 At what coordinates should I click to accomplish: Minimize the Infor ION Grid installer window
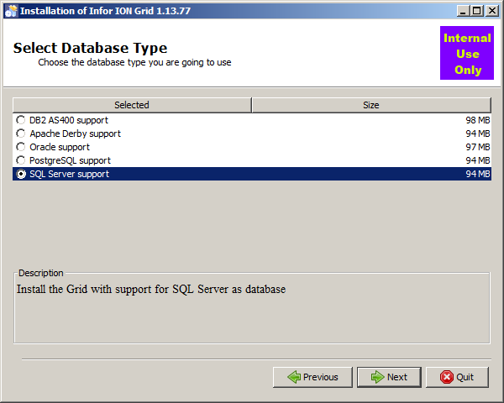pos(462,11)
